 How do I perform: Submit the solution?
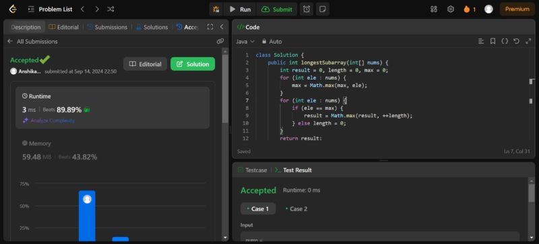[277, 9]
